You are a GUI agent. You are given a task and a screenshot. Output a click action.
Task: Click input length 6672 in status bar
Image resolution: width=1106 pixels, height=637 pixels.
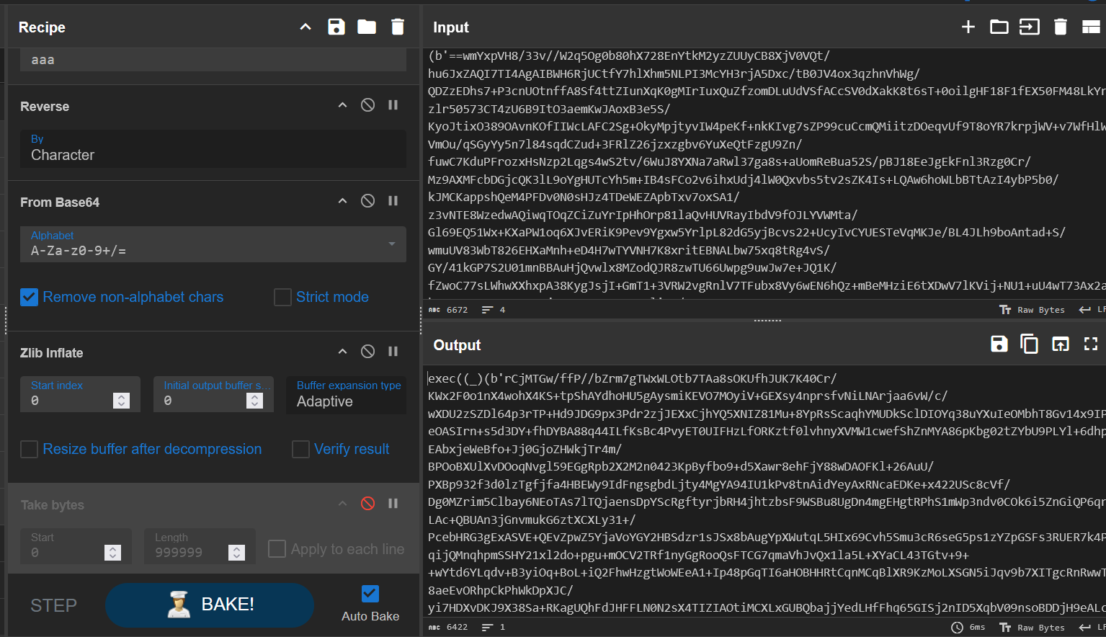click(x=448, y=310)
